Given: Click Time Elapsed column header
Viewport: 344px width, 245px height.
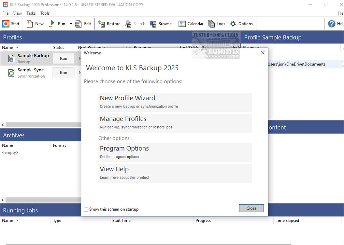Looking at the screenshot, I should (307, 220).
